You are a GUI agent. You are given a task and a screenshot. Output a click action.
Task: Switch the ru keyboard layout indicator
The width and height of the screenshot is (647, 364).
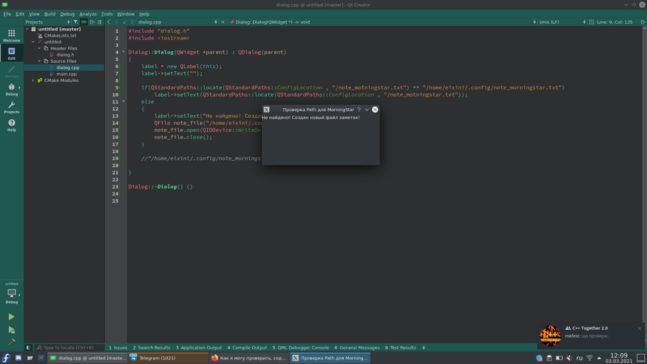point(579,358)
